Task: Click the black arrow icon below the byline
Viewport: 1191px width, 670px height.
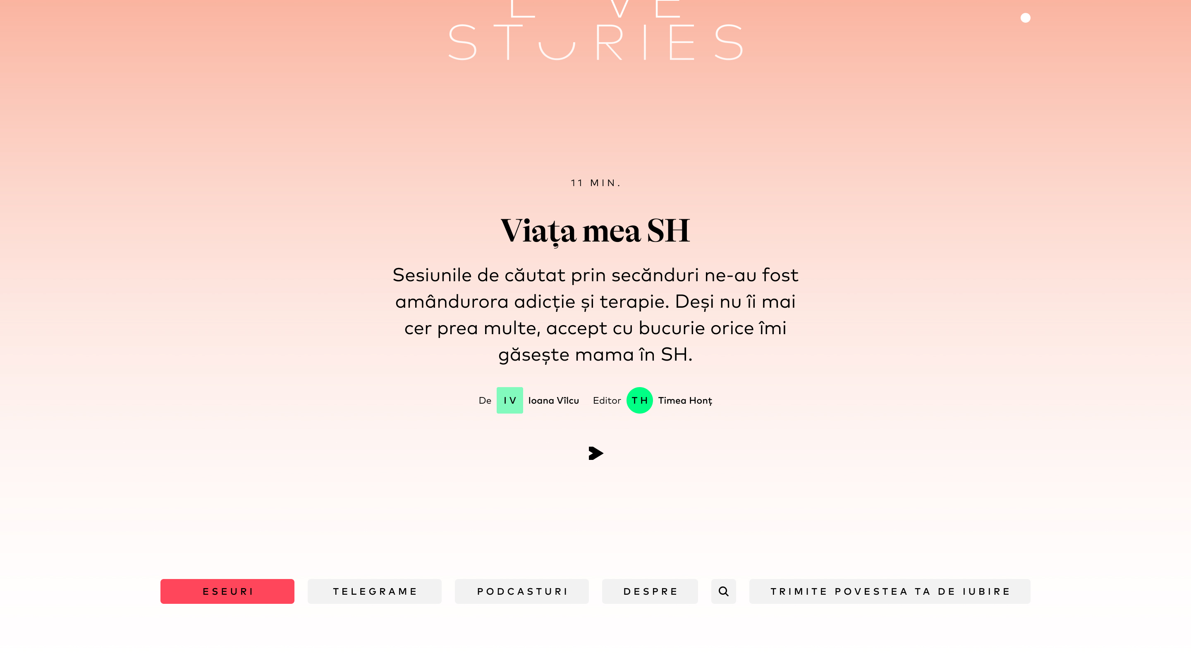Action: click(595, 453)
